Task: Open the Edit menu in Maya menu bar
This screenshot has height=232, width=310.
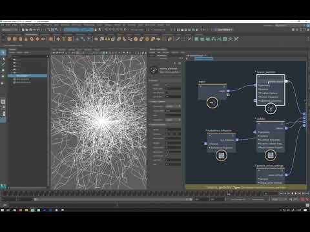Action: point(8,25)
